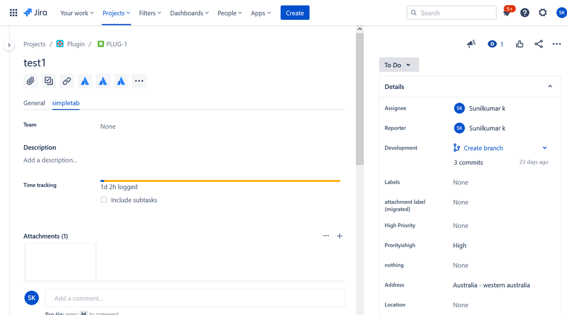This screenshot has width=567, height=315.
Task: Click Address value Australia - western australia
Action: (x=492, y=285)
